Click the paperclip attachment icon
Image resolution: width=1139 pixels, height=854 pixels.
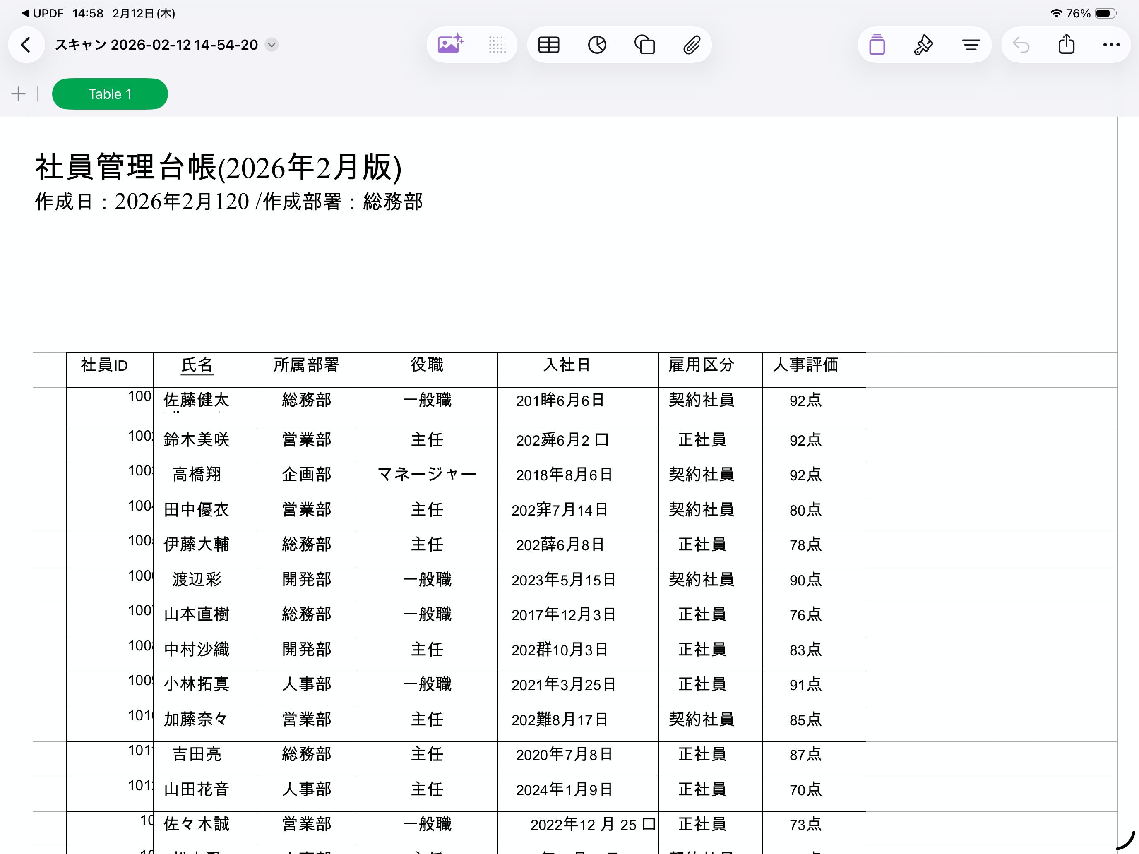click(x=692, y=45)
